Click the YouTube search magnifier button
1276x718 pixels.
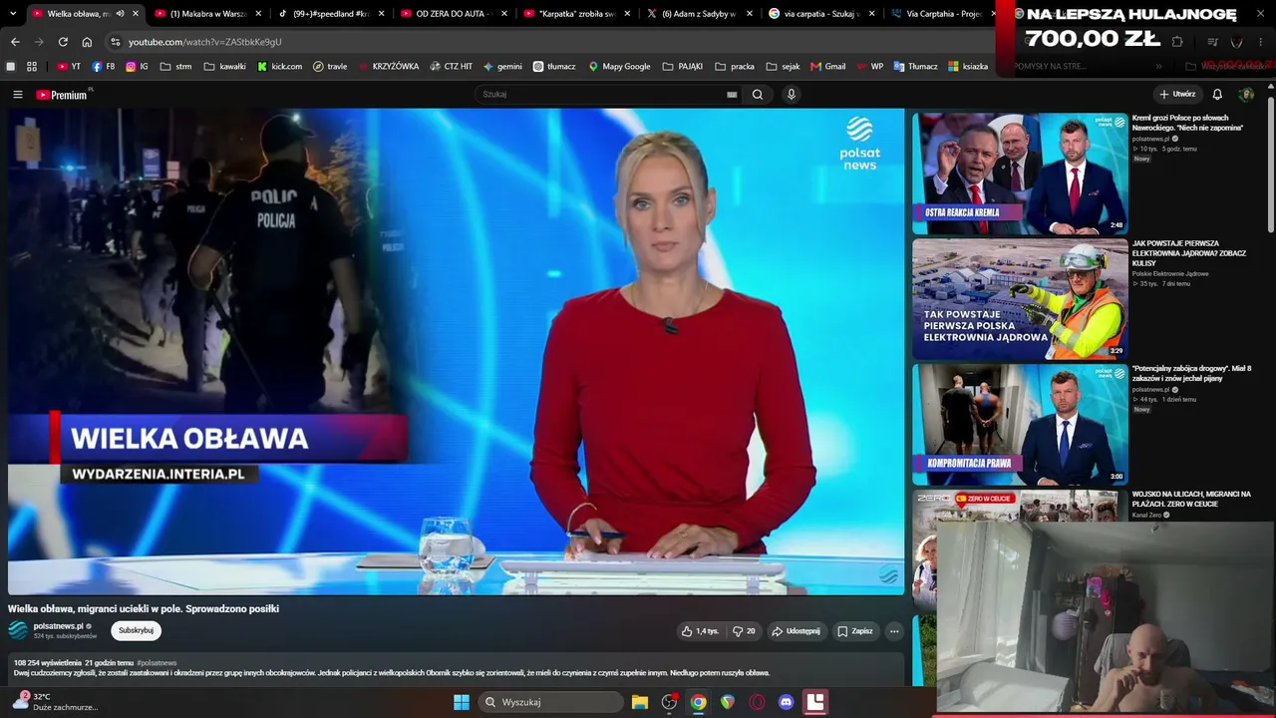758,95
